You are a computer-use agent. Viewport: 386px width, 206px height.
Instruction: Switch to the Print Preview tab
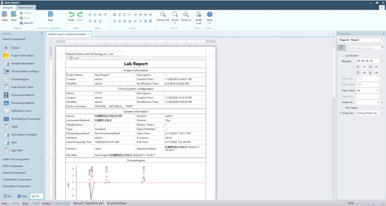tap(26, 8)
